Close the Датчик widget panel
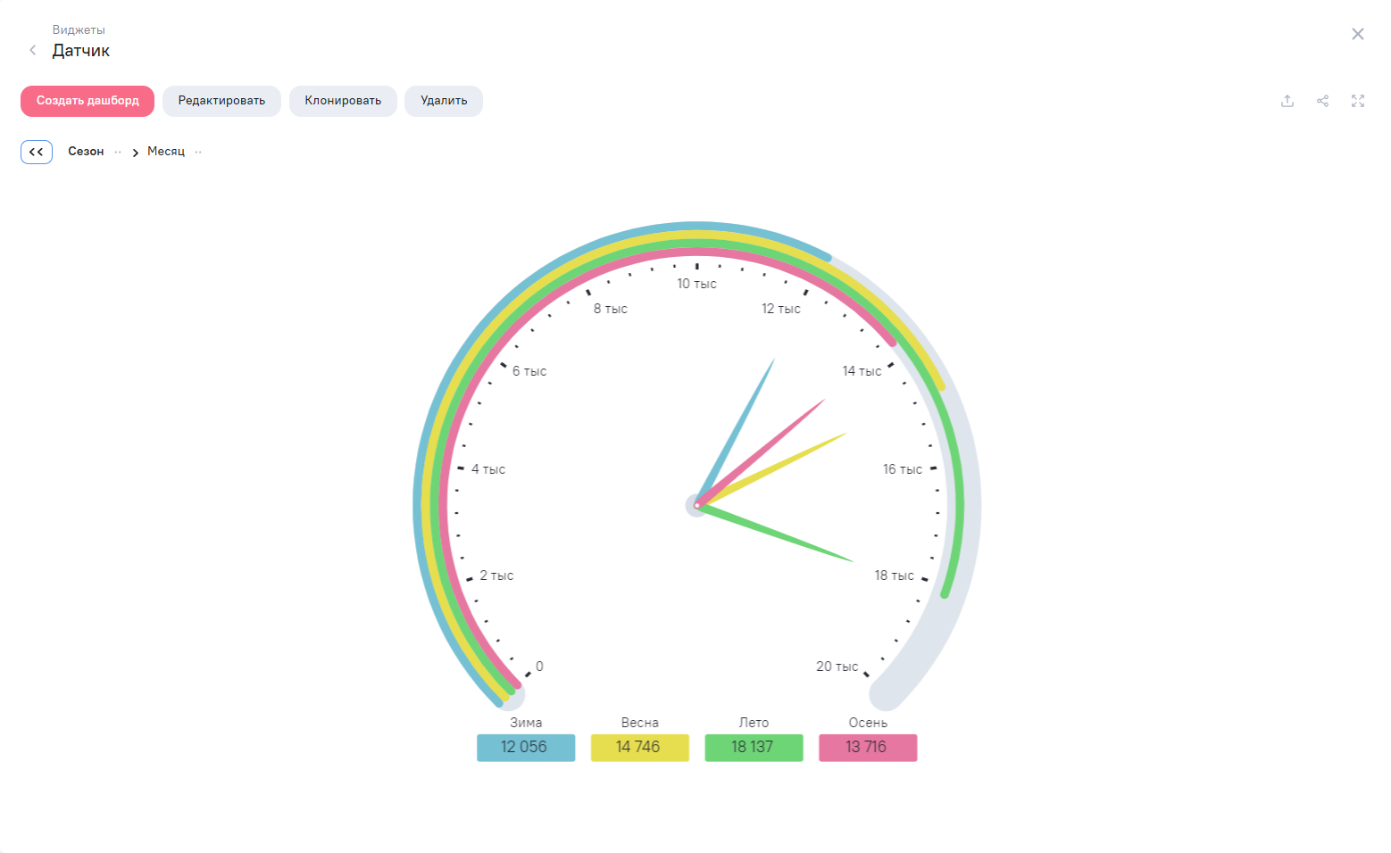1391x853 pixels. [1357, 34]
